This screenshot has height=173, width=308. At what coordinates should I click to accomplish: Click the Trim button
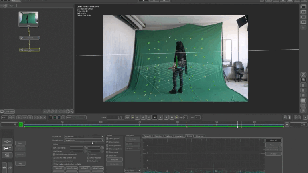coord(272,145)
